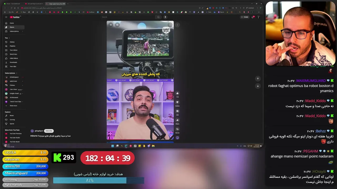Explore Sports category
This screenshot has height=189, width=337.
click(14, 124)
